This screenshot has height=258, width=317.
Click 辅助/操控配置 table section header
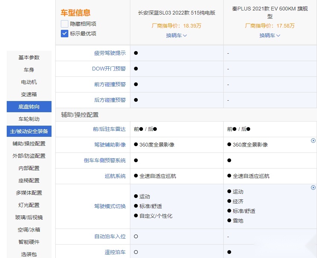(x=80, y=115)
